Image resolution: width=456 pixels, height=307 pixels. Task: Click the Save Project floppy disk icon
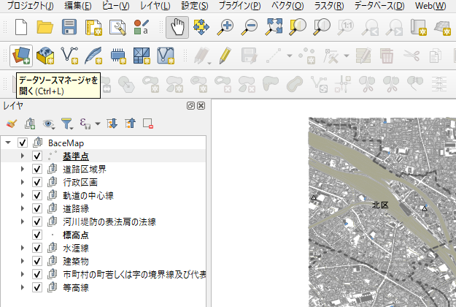(69, 28)
